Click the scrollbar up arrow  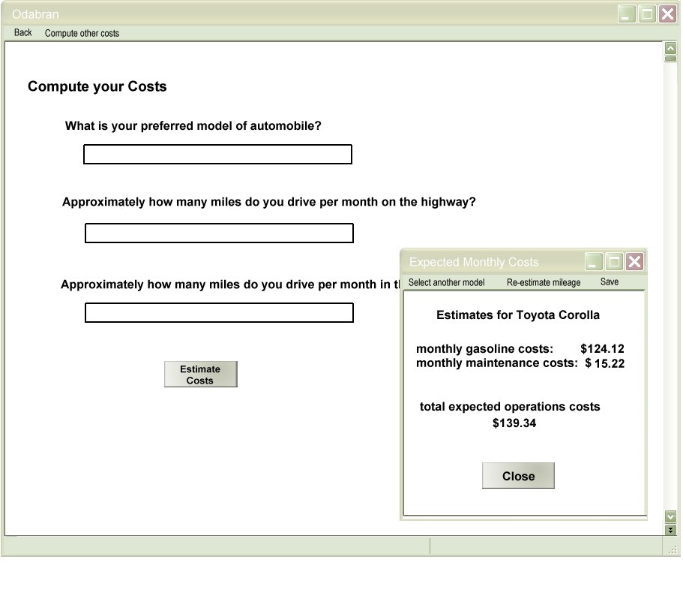670,49
